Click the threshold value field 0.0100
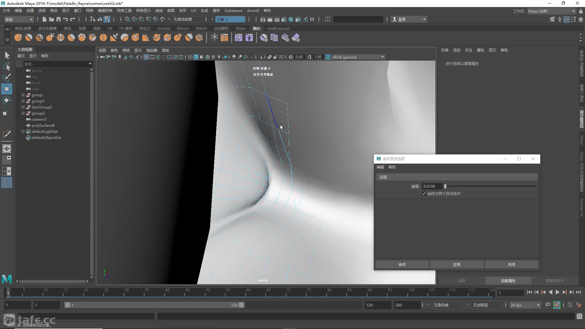585x329 pixels. pos(432,186)
